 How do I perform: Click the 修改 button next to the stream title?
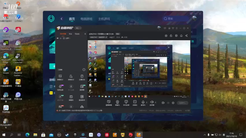point(118,34)
